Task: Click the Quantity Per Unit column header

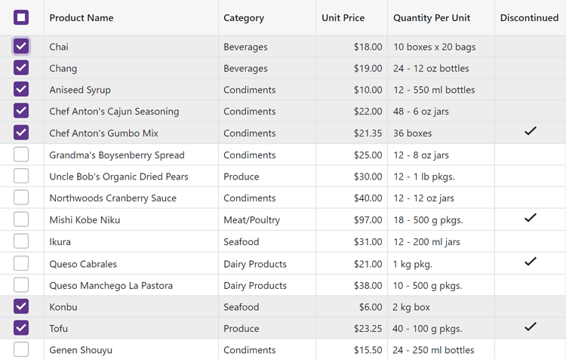Action: coord(432,18)
